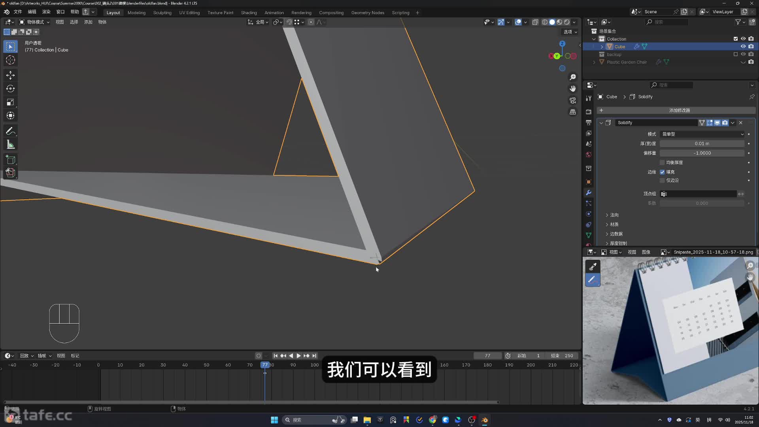Viewport: 759px width, 427px height.
Task: Enable the 均衡厚度 checkbox
Action: click(662, 162)
